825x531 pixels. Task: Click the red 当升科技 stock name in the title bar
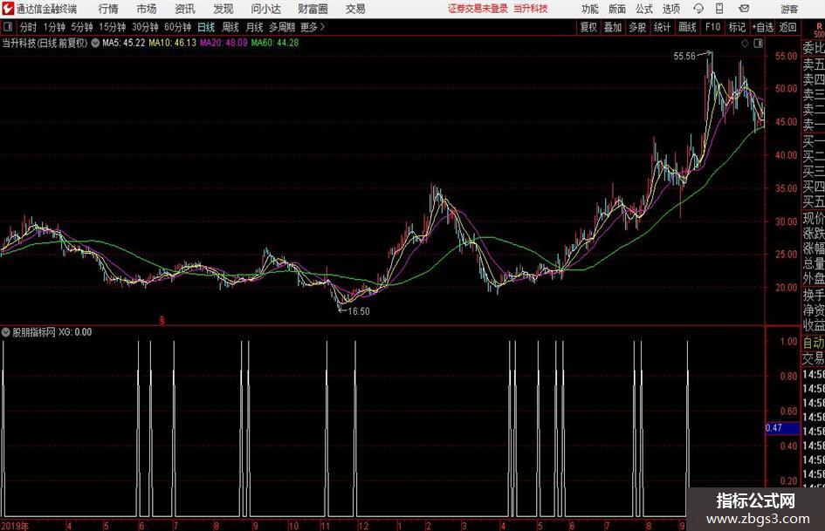(531, 9)
